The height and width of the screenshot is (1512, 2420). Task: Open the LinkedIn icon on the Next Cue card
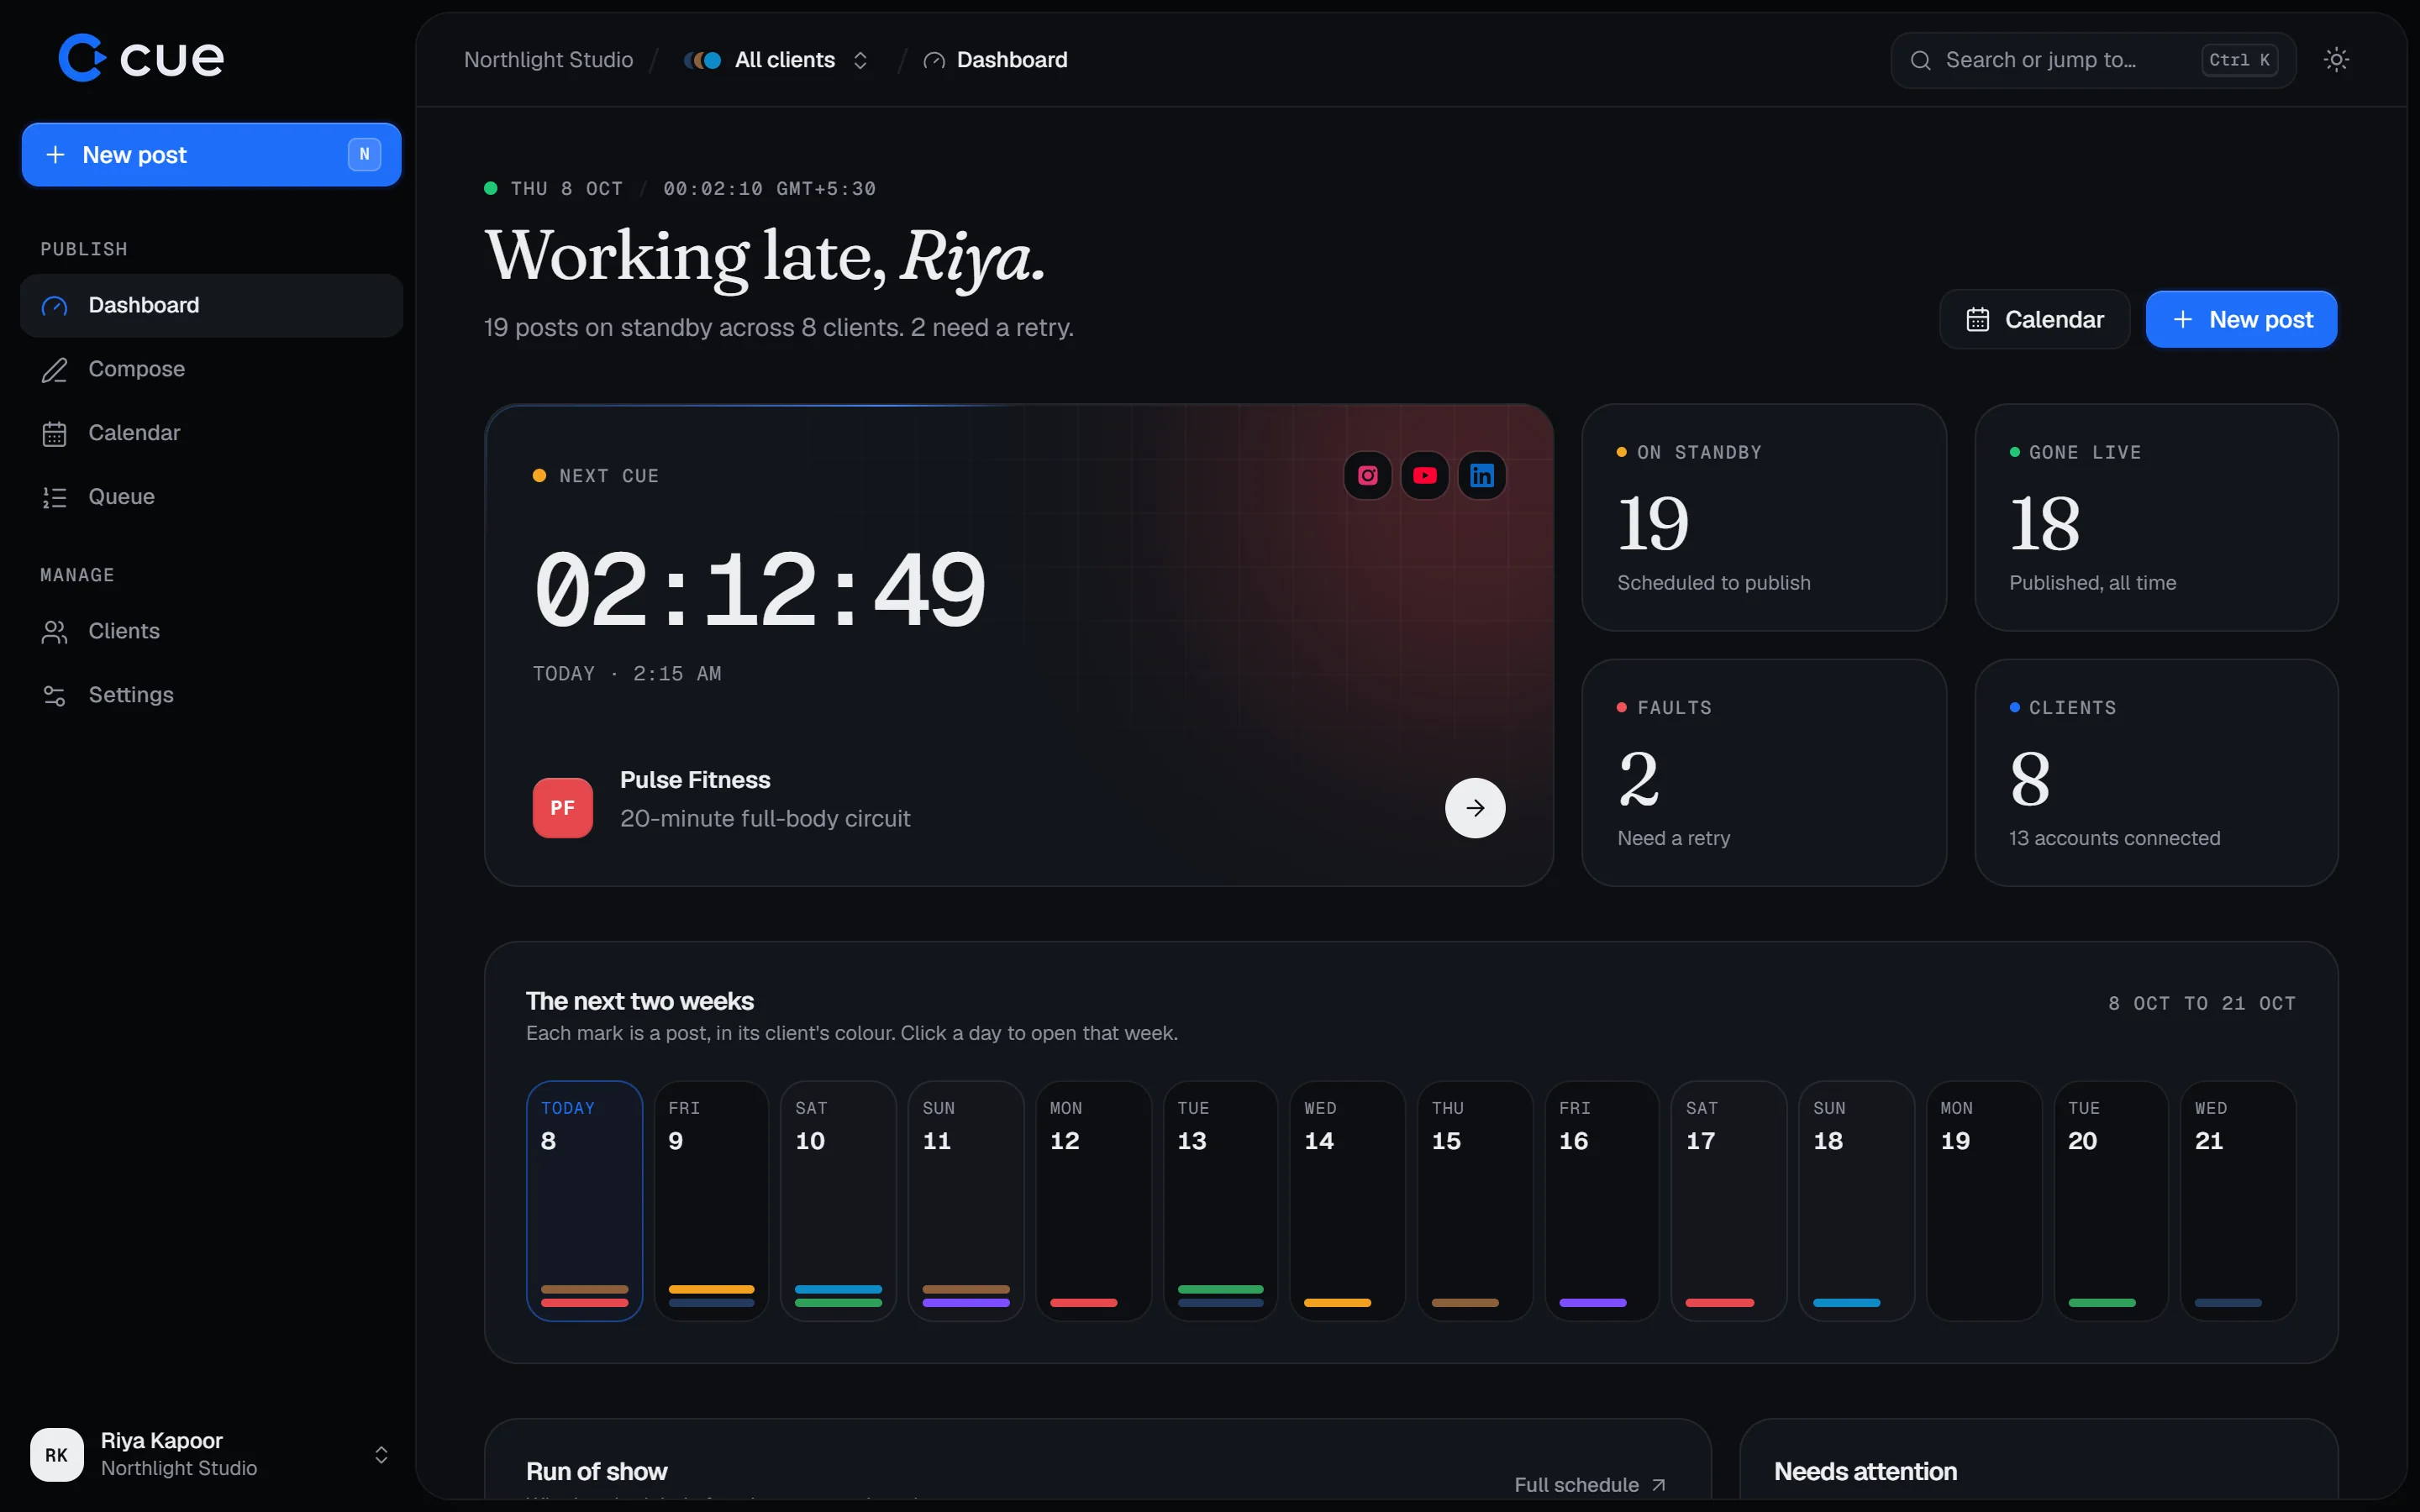pyautogui.click(x=1481, y=476)
